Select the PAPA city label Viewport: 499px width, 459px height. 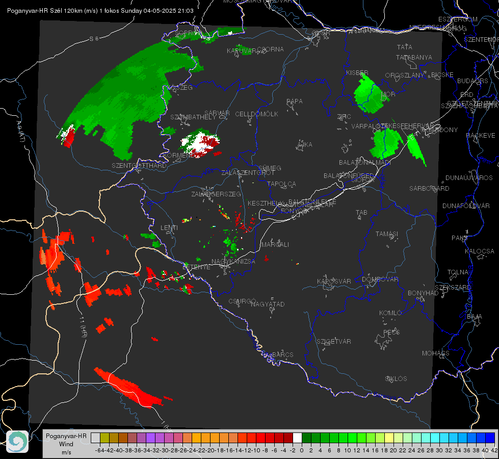coord(295,101)
